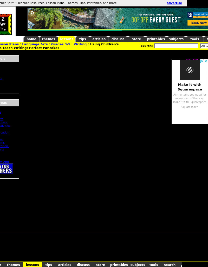208x267 pixels.
Task: Open the Writing breadcrumb link
Action: click(x=80, y=44)
